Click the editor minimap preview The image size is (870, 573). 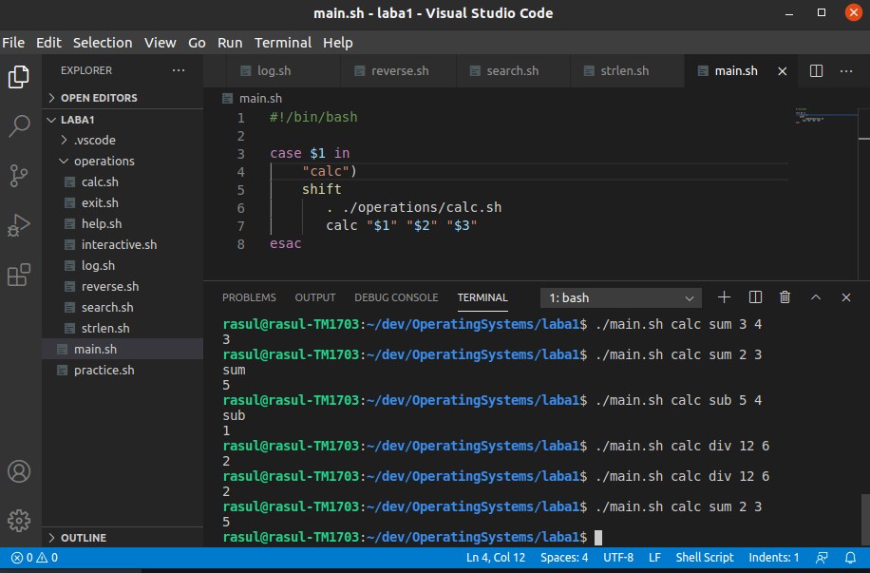tap(825, 116)
